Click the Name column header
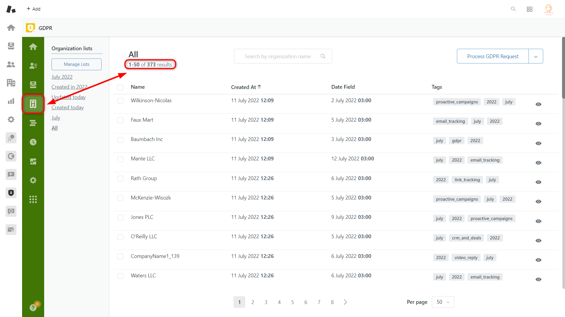 tap(138, 87)
